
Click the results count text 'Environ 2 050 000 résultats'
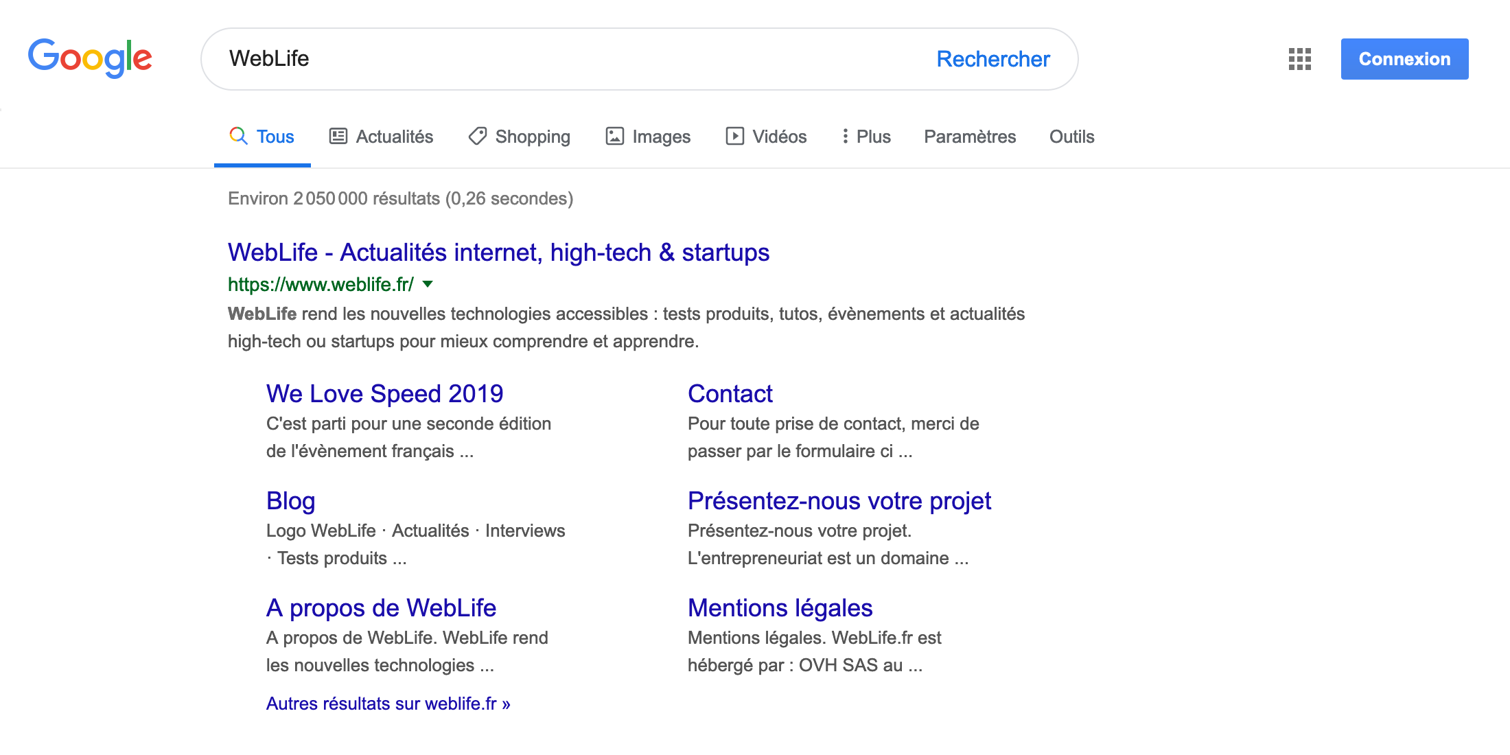(x=334, y=198)
